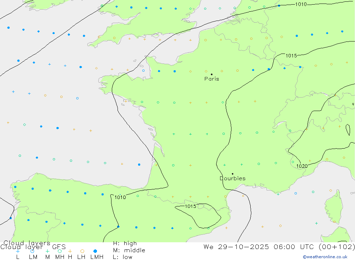Screen dimensions: 355x260
Task: Click the 'H: high' legend text
Action: [x=125, y=243]
